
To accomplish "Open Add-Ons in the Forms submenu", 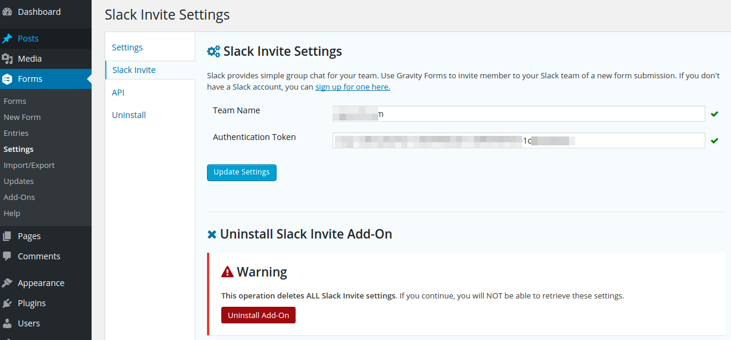I will tap(19, 197).
